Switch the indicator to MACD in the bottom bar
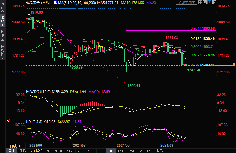This screenshot has width=236, height=153. point(58,151)
